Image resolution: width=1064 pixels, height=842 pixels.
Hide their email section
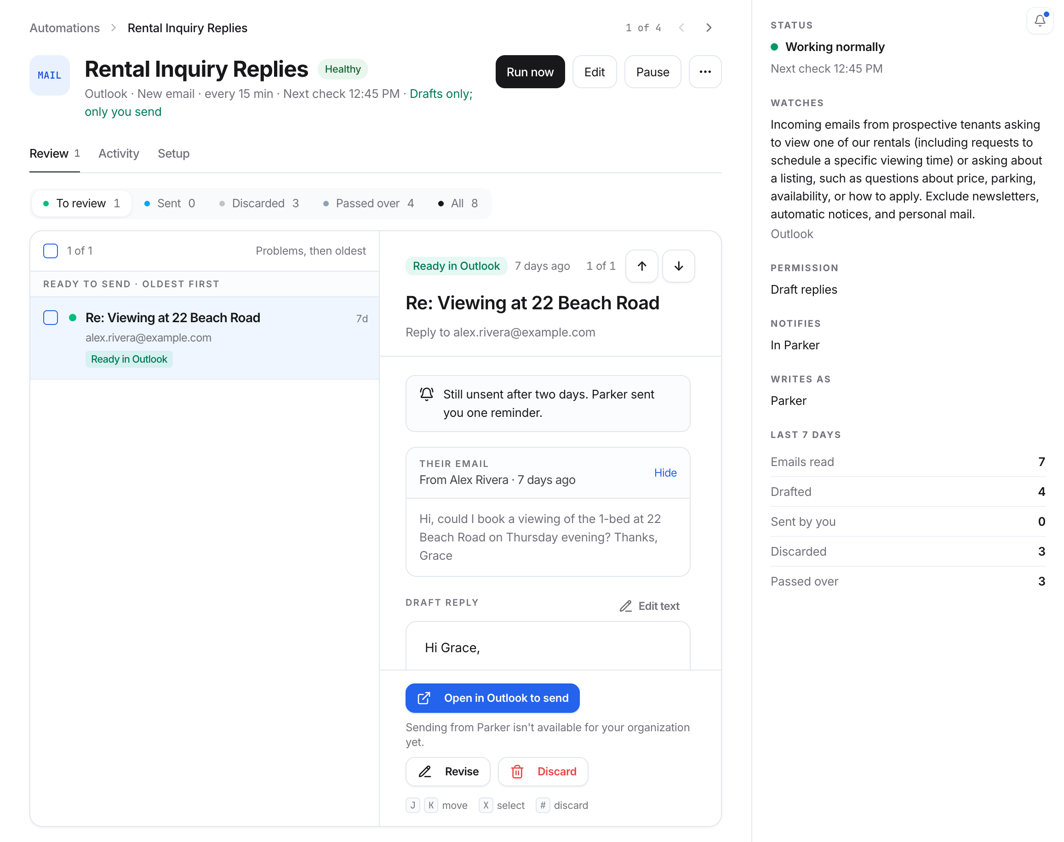point(665,473)
